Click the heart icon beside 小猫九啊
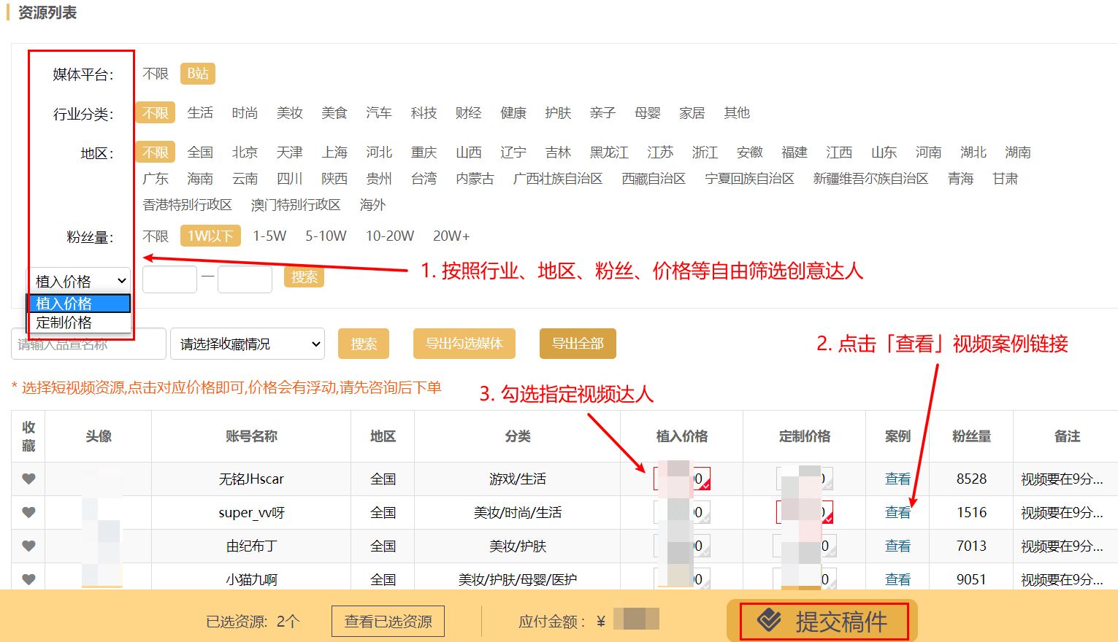Viewport: 1118px width, 642px height. (x=28, y=579)
